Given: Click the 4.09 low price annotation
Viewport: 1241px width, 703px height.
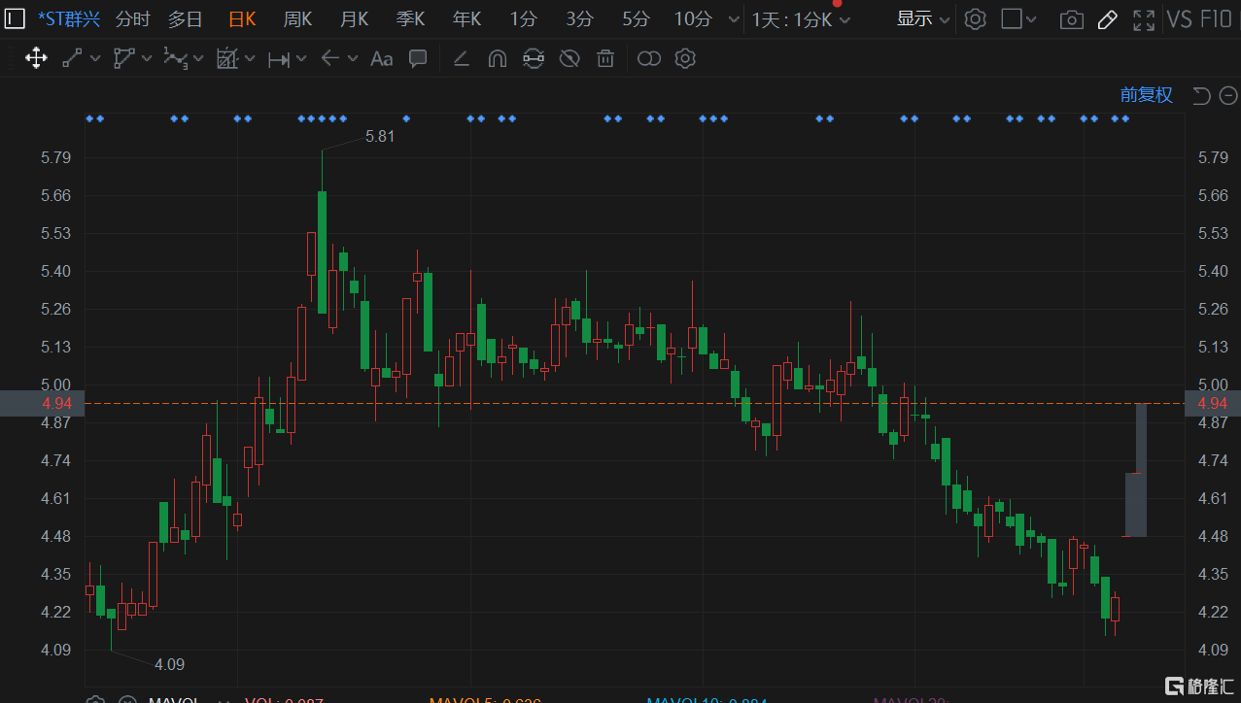Looking at the screenshot, I should click(x=169, y=664).
